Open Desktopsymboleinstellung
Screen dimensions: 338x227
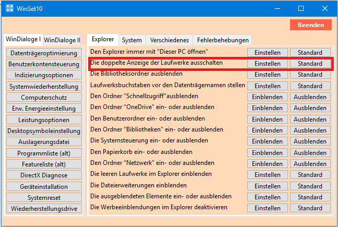coord(44,131)
